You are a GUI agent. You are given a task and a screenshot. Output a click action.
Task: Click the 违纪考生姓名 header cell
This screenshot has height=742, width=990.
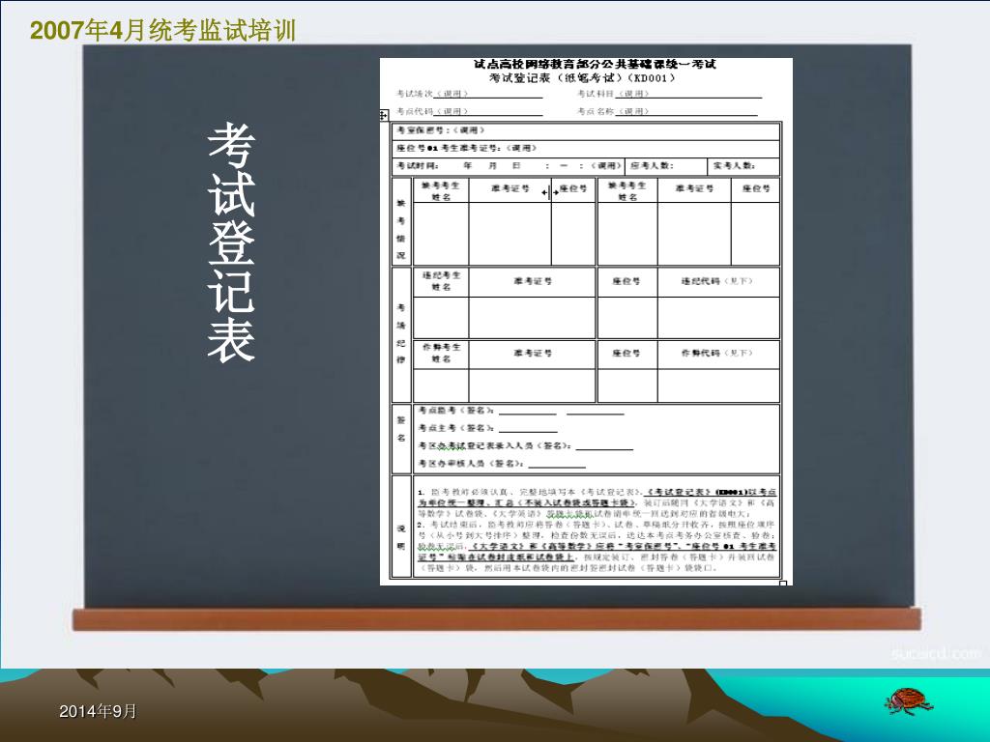pos(441,281)
